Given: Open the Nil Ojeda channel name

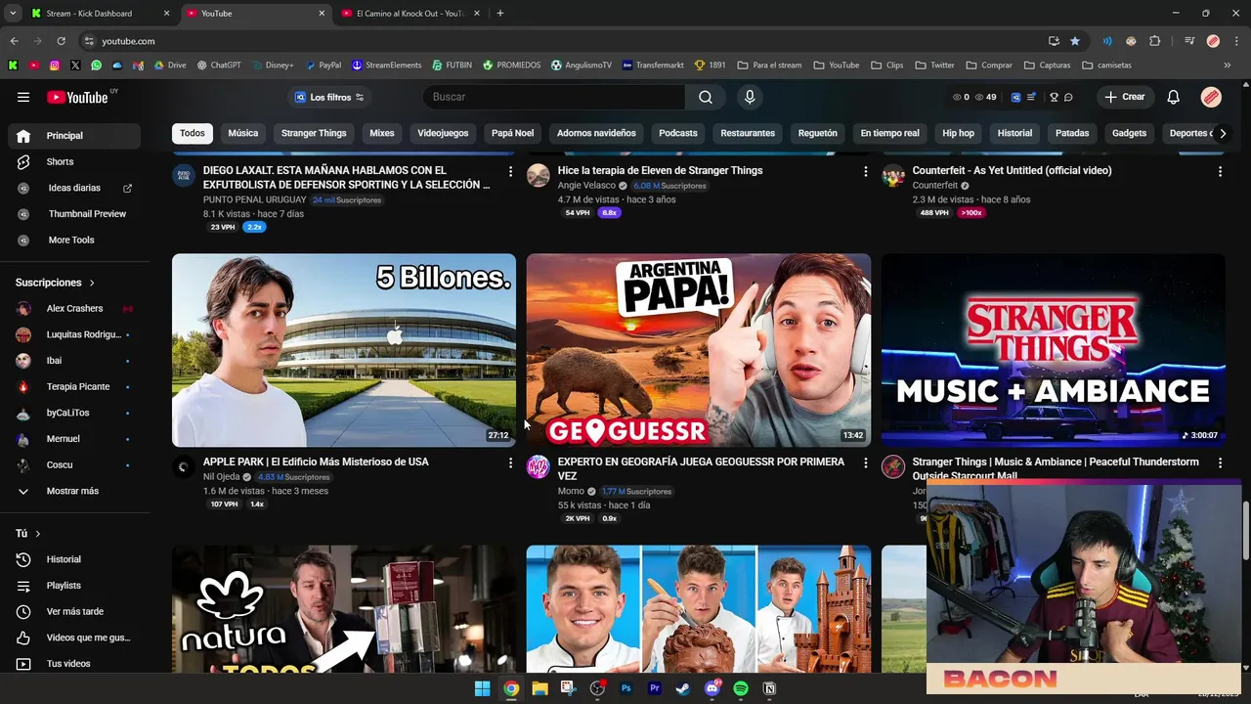Looking at the screenshot, I should (x=221, y=477).
